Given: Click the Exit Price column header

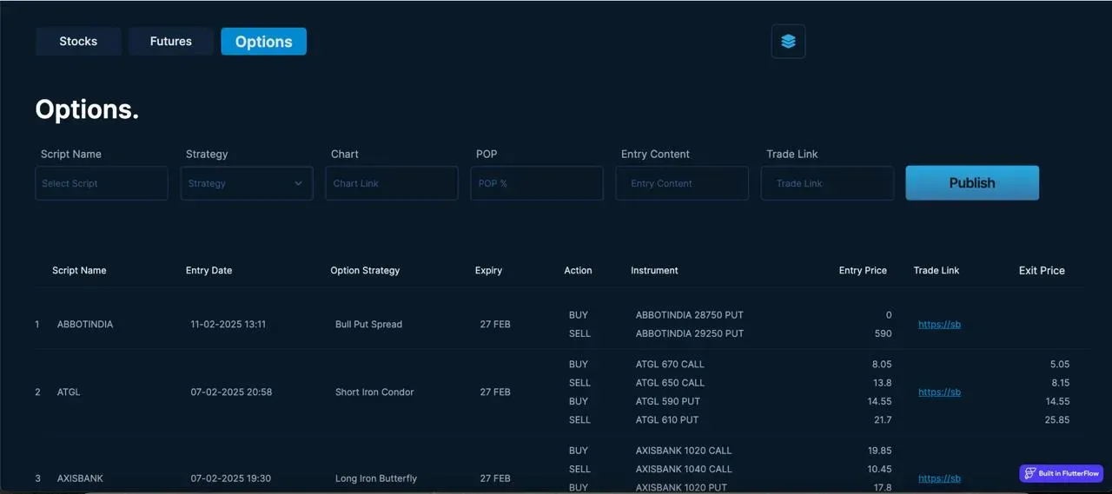Looking at the screenshot, I should point(1042,270).
